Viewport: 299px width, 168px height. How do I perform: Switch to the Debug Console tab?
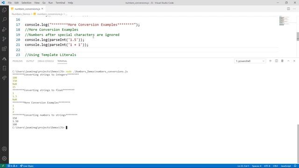[46, 61]
